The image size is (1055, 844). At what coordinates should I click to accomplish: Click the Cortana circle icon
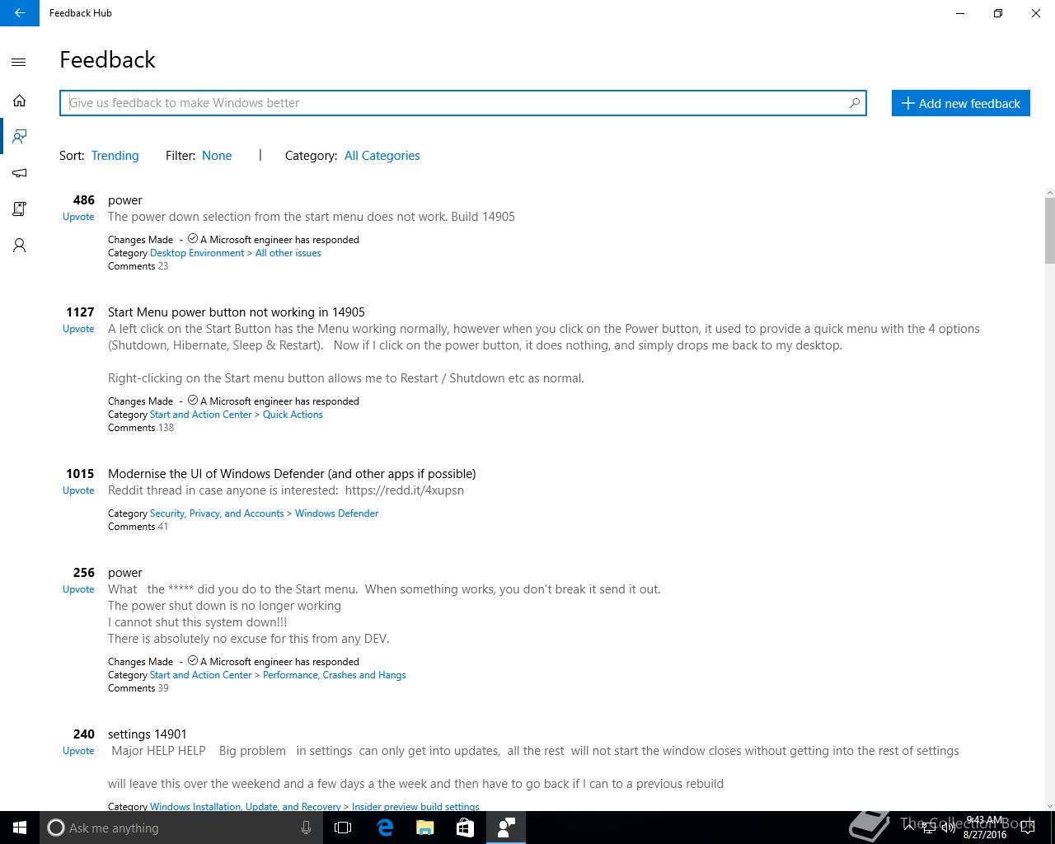(x=55, y=828)
